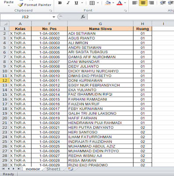Toggle the highlighted Center alignment button
Screen dimensions: 174x176
143,3
